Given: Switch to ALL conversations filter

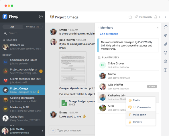Looking at the screenshot, I should pyautogui.click(x=12, y=27).
